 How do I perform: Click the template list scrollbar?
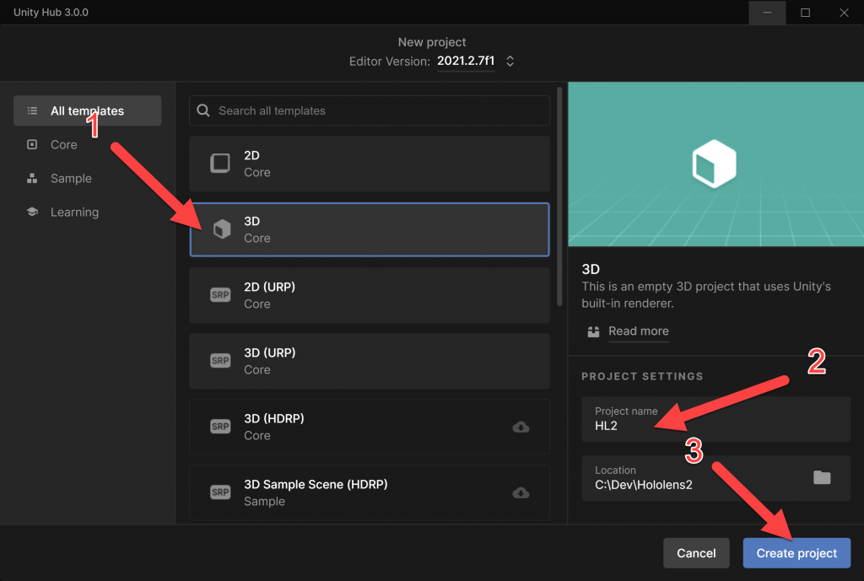click(x=559, y=196)
